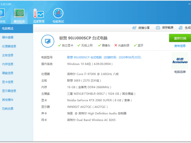The height and width of the screenshot is (143, 191).
Task: Click the 保存截屏 text label
Action: pyautogui.click(x=168, y=28)
